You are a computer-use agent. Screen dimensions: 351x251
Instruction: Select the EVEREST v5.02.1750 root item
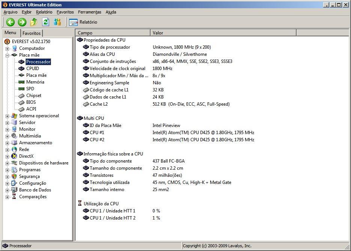click(x=31, y=42)
